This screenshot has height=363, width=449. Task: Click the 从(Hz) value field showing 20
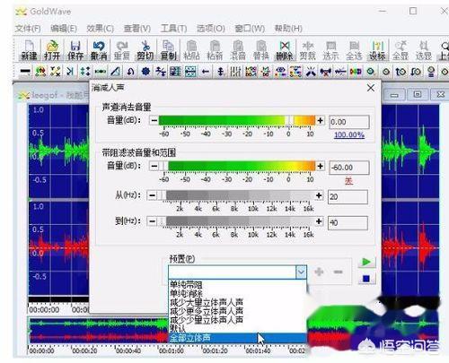348,197
